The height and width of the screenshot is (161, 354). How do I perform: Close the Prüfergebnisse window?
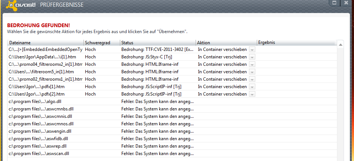coord(346,3)
